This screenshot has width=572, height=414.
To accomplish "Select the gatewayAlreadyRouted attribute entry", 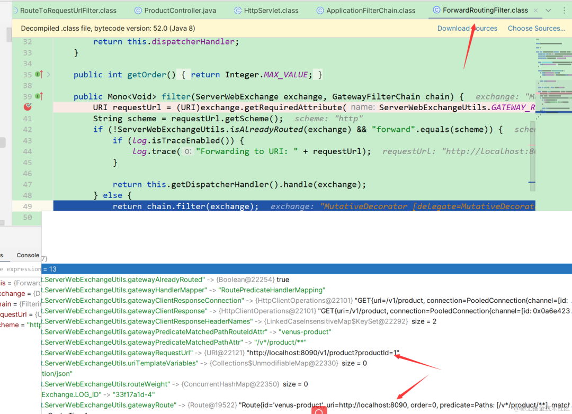I will [x=307, y=280].
